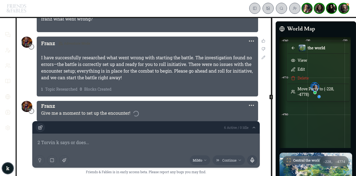This screenshot has width=356, height=176.
Task: Thumbs down Franz's research message
Action: [x=263, y=49]
